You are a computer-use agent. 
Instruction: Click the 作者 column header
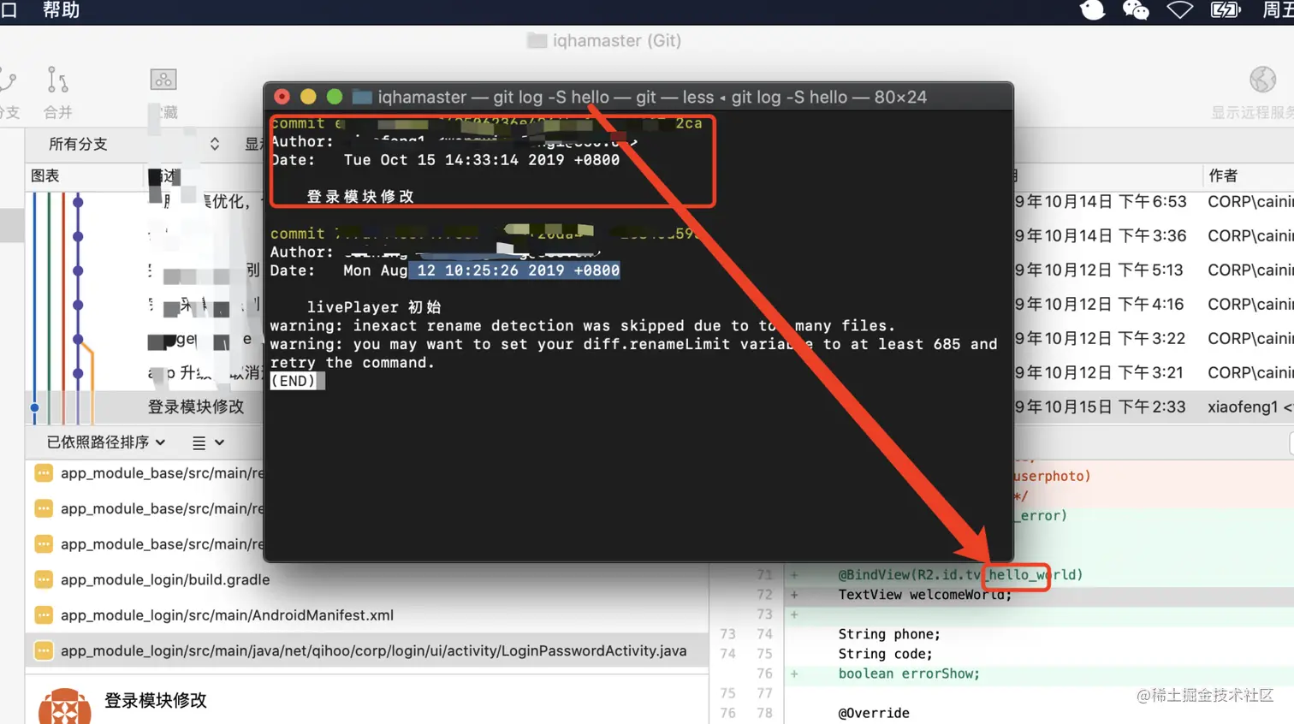click(1223, 175)
